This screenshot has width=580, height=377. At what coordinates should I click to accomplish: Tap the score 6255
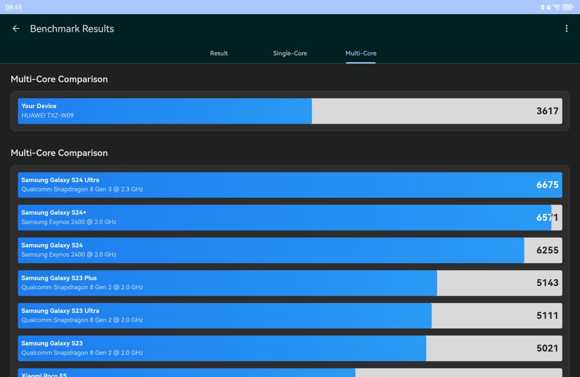tap(547, 250)
